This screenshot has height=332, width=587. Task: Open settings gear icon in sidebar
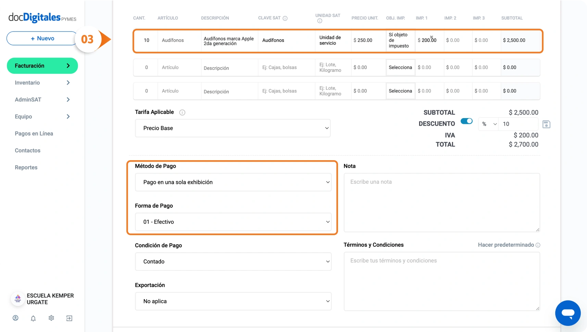click(x=51, y=318)
